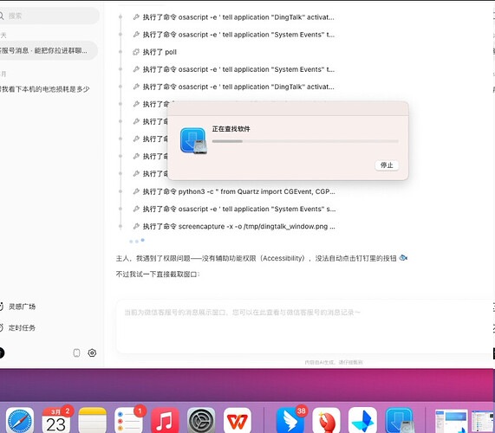The width and height of the screenshot is (495, 433).
Task: Stop the software search with 停止
Action: (387, 165)
